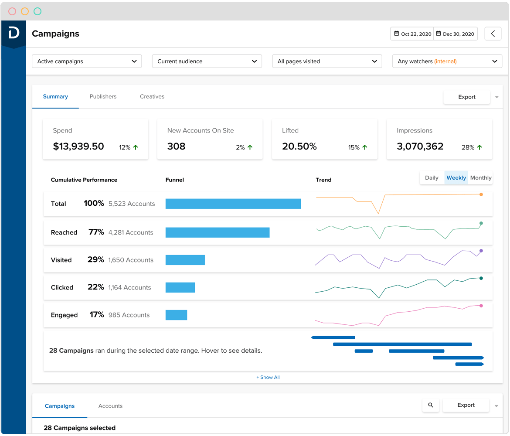Switch trend view to Daily
The image size is (510, 436).
(x=432, y=177)
